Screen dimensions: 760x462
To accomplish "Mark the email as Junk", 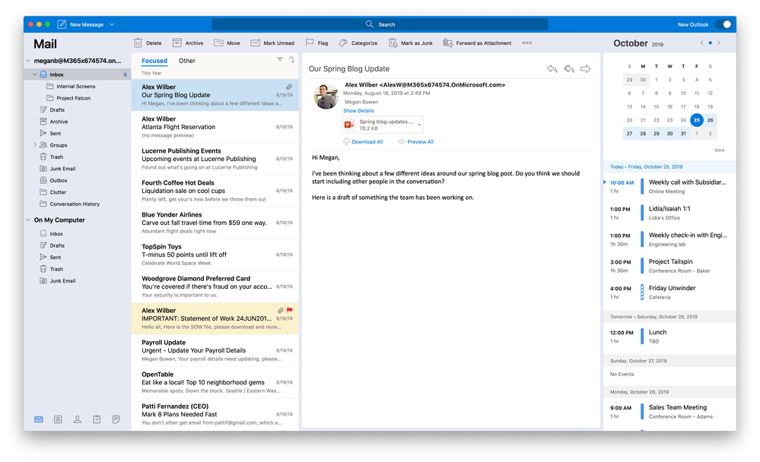I will [411, 43].
